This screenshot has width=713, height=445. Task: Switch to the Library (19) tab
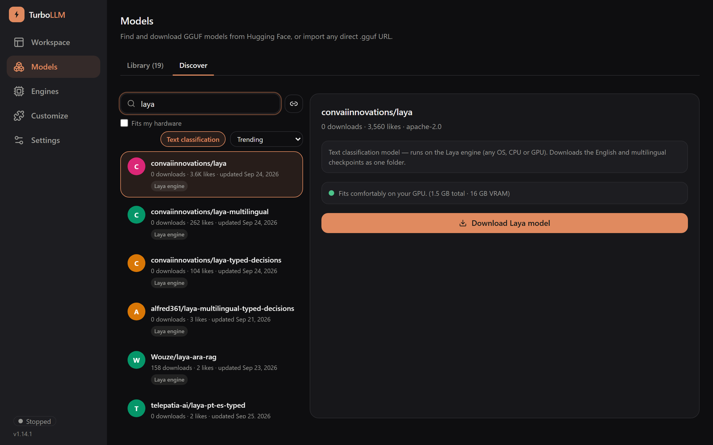pos(145,65)
